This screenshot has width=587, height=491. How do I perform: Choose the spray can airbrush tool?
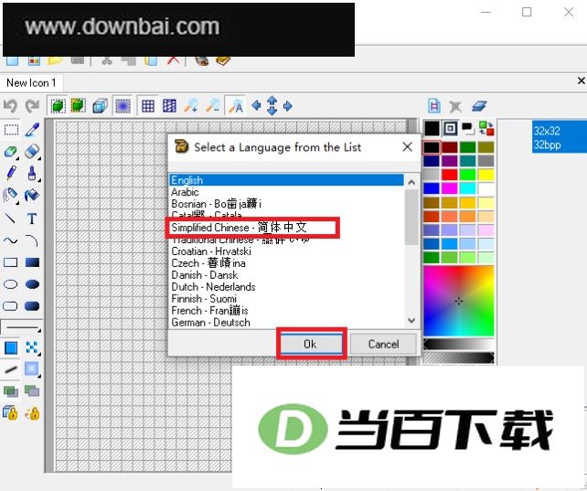click(11, 195)
